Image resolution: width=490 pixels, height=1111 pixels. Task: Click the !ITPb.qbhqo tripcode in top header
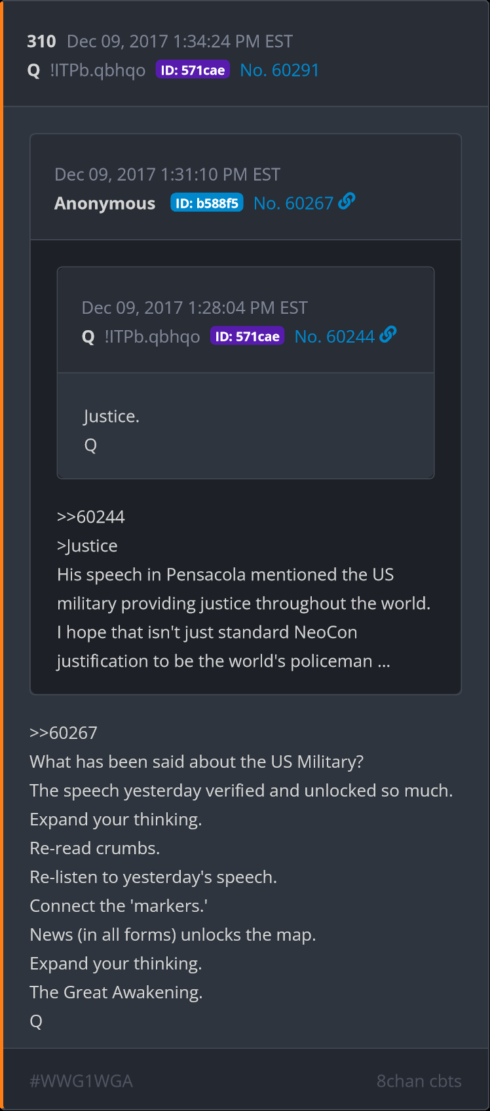point(98,70)
